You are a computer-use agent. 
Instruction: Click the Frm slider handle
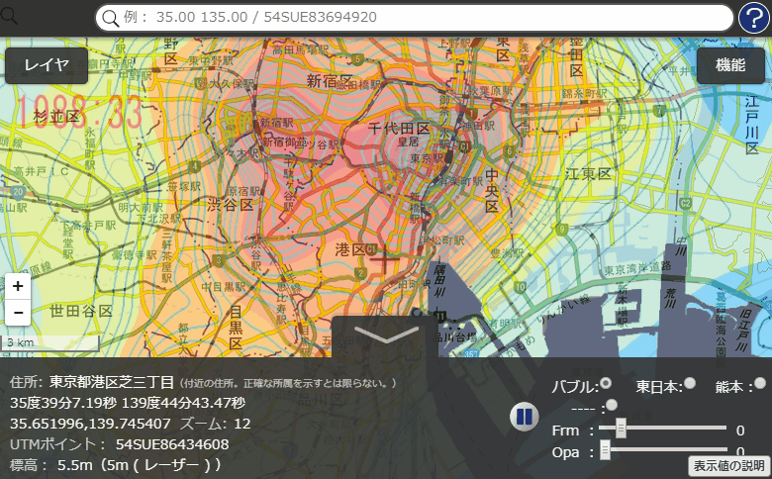(621, 428)
